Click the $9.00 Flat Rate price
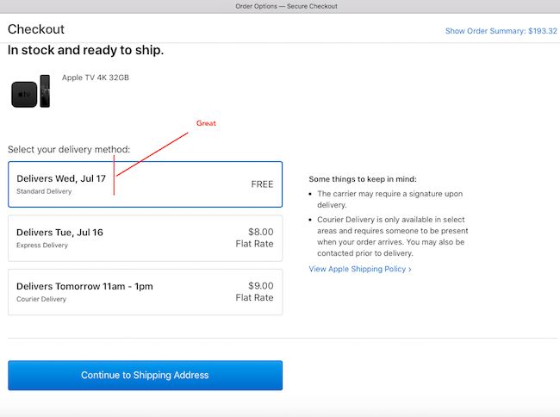 254,292
